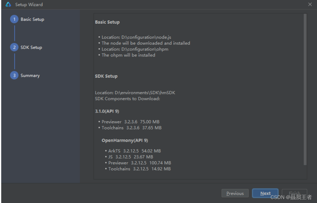Go back with the Previous button
Image resolution: width=317 pixels, height=203 pixels.
(x=235, y=193)
